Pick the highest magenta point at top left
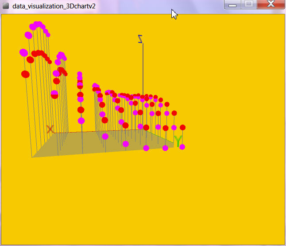The height and width of the screenshot is (246, 286). [x=38, y=24]
